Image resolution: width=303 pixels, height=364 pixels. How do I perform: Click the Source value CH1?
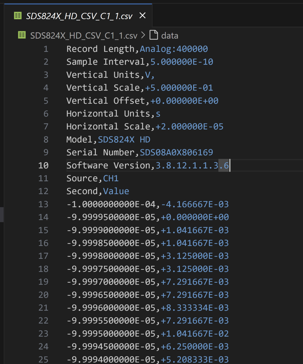click(x=111, y=178)
